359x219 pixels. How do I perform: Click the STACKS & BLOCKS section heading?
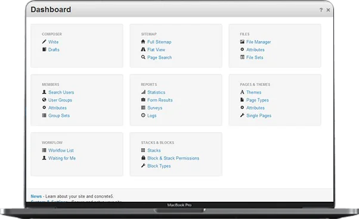pyautogui.click(x=157, y=142)
